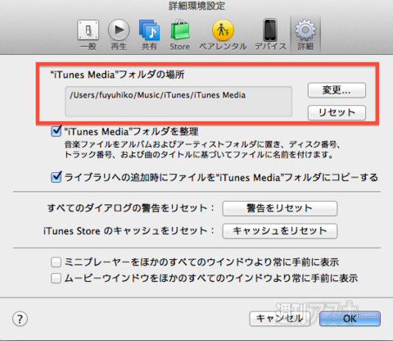Click the 詳細環境設定 window title
This screenshot has height=341, width=393.
click(x=196, y=6)
